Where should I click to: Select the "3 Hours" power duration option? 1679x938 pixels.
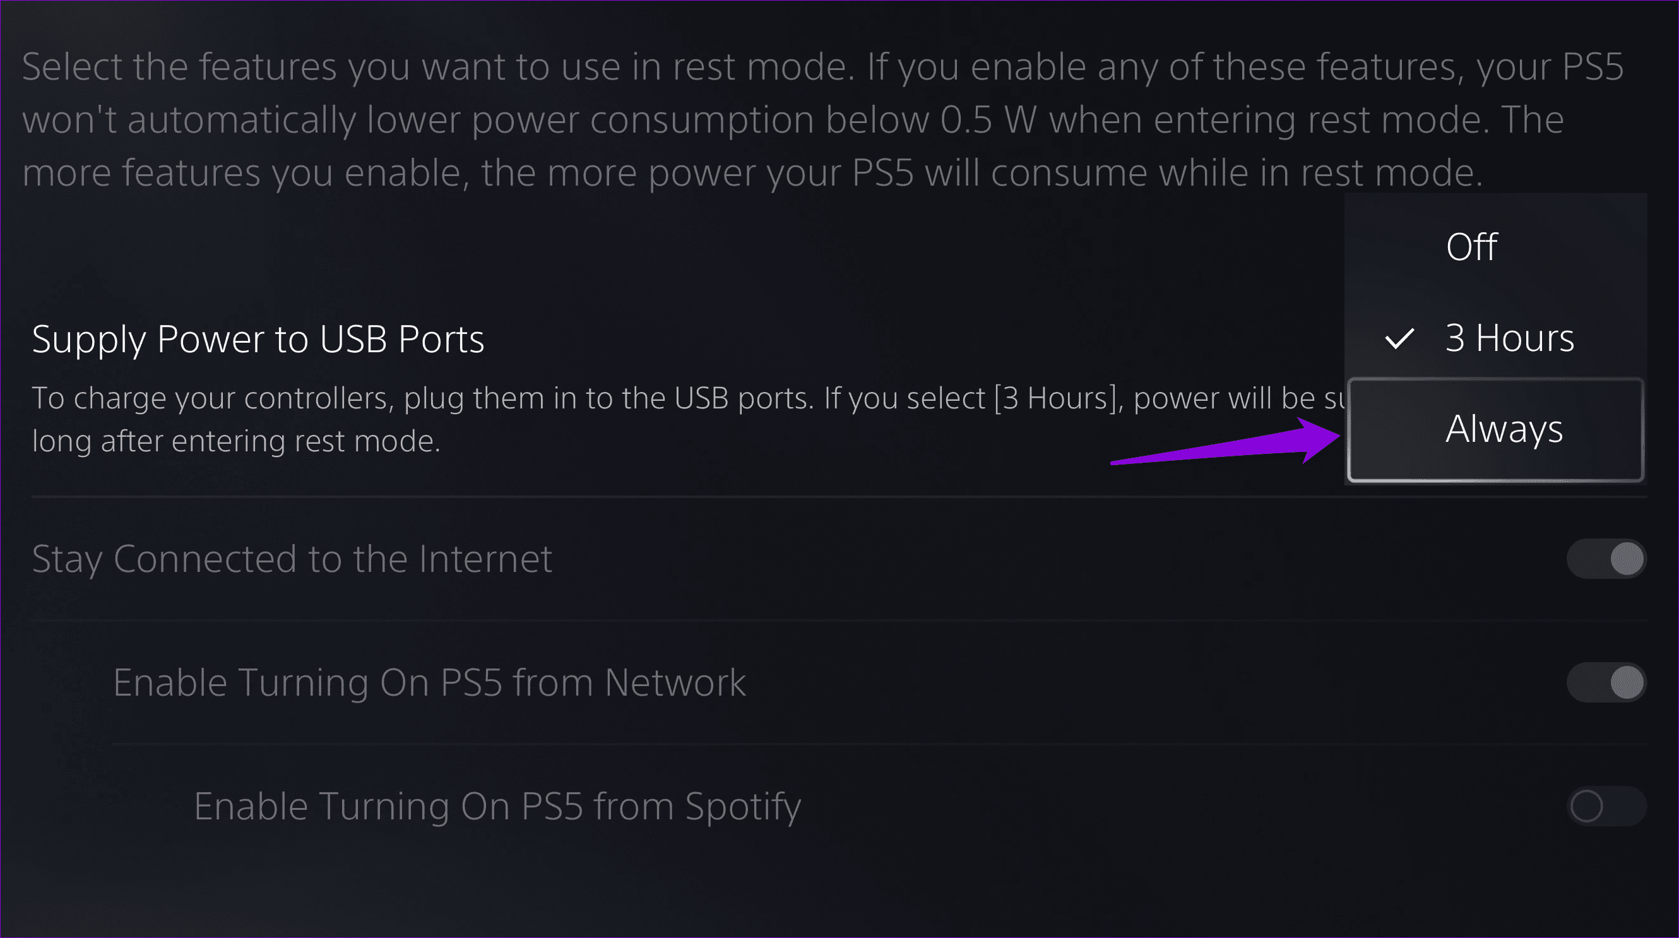click(1507, 338)
